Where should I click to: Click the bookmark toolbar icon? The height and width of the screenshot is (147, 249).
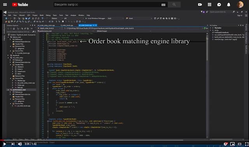[x=63, y=22]
